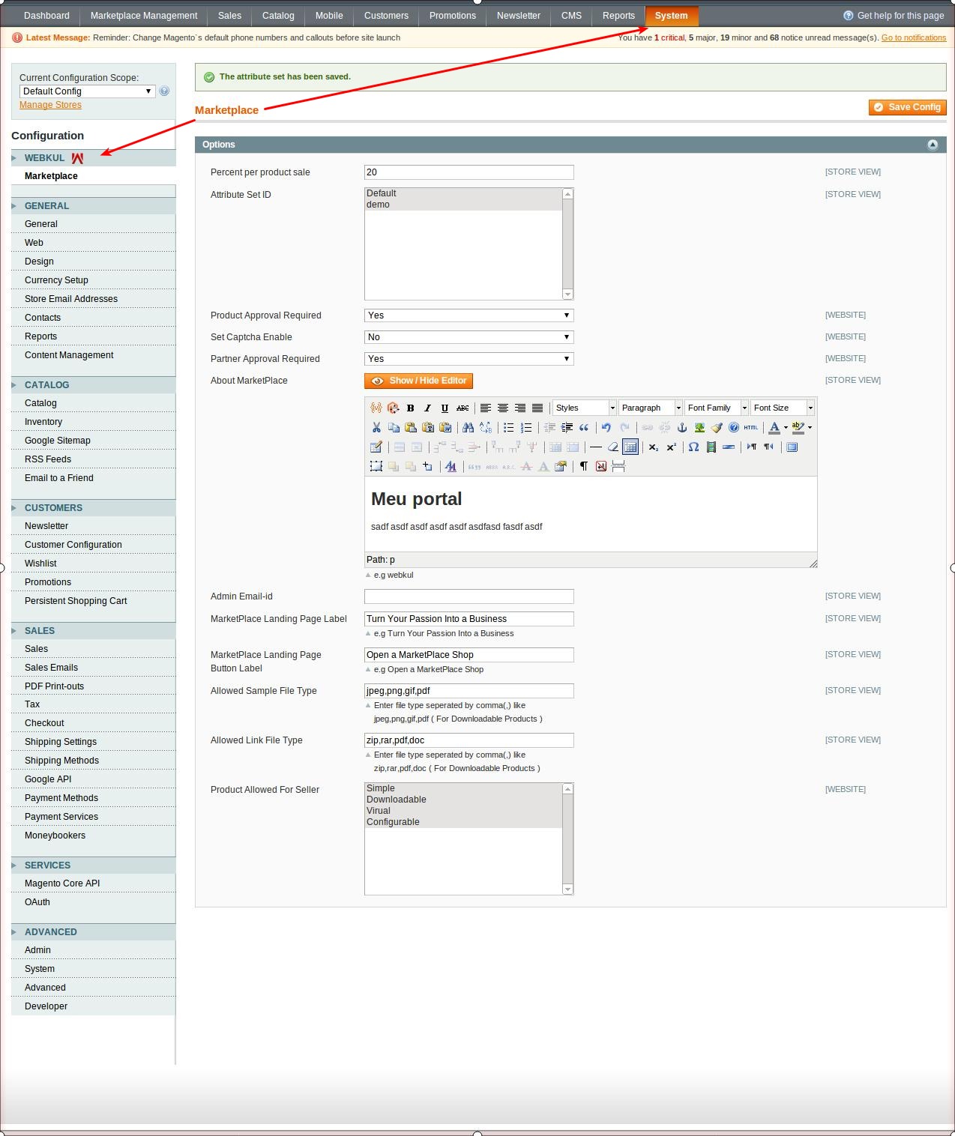Cut selection using scissors icon
The image size is (955, 1136).
pos(376,427)
